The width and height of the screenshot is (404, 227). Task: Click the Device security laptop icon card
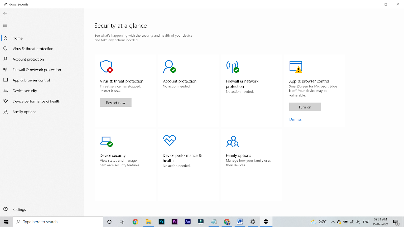click(x=106, y=141)
